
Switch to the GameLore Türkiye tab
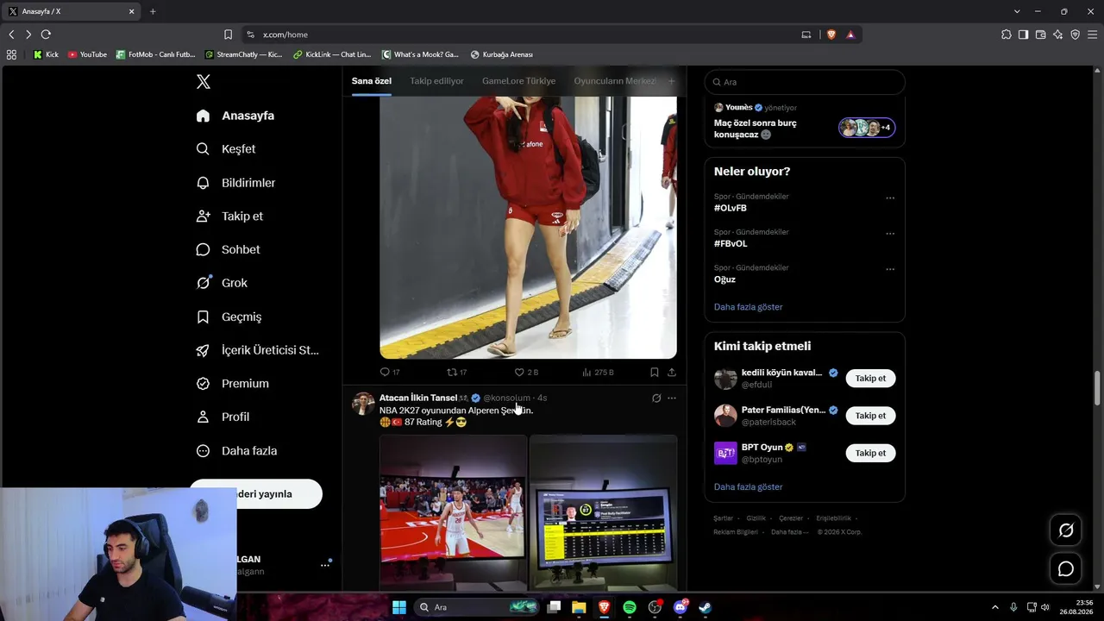[519, 81]
